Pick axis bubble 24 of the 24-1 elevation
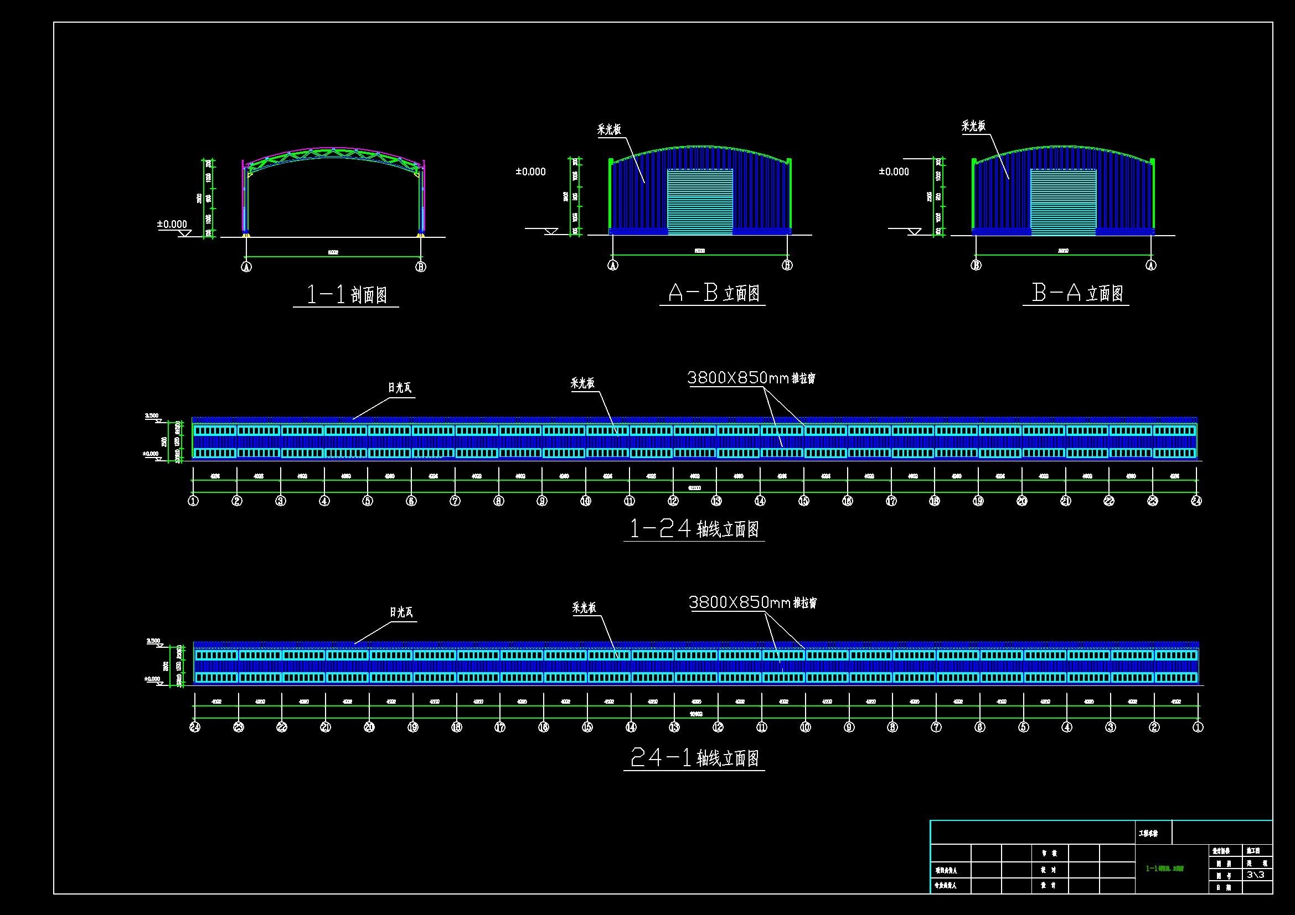 195,727
